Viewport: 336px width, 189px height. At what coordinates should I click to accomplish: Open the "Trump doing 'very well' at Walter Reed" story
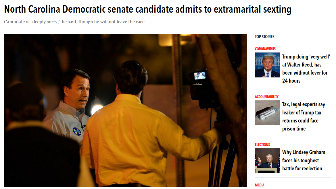click(x=306, y=69)
